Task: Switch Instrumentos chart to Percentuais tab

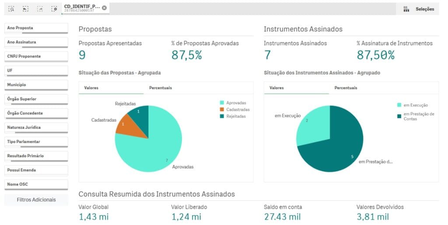Action: 346,88
